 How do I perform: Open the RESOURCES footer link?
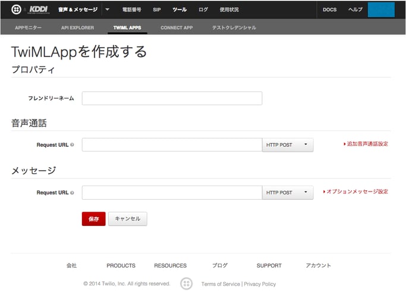coord(171,266)
